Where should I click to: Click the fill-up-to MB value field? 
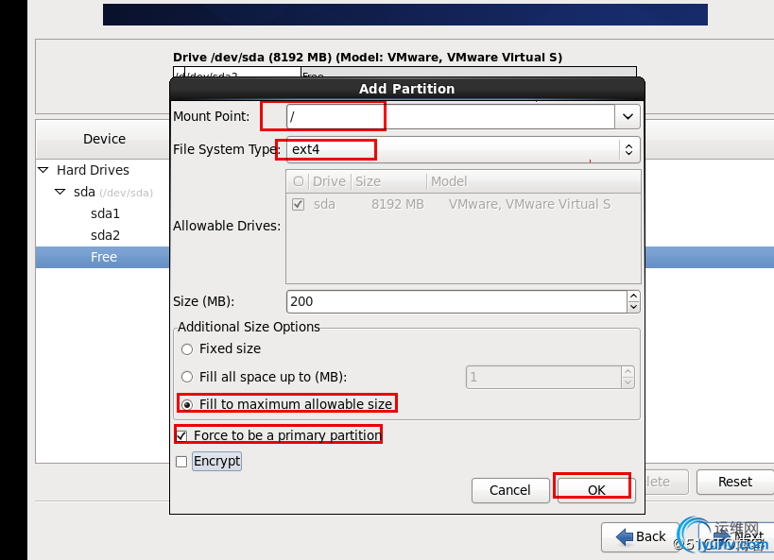[x=543, y=378]
